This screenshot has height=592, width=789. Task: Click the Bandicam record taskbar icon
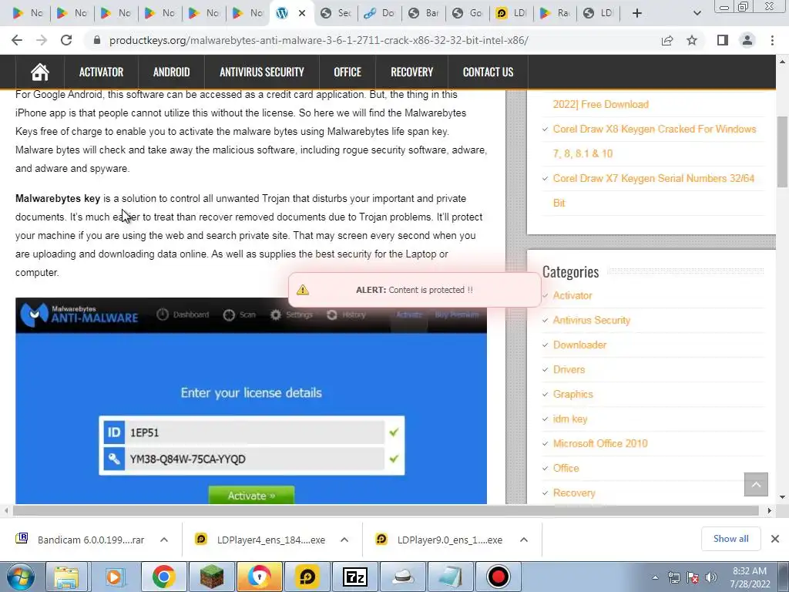(499, 577)
